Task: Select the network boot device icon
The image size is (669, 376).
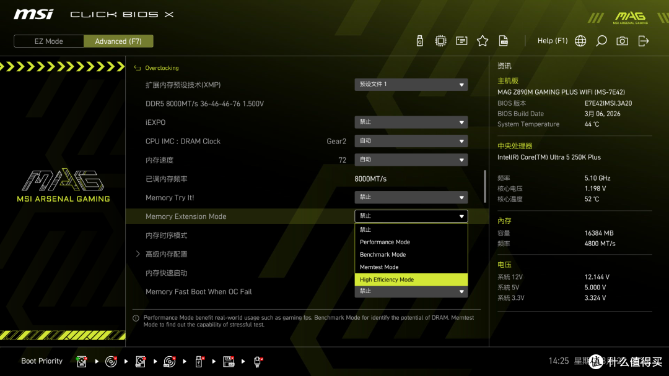Action: 258,362
